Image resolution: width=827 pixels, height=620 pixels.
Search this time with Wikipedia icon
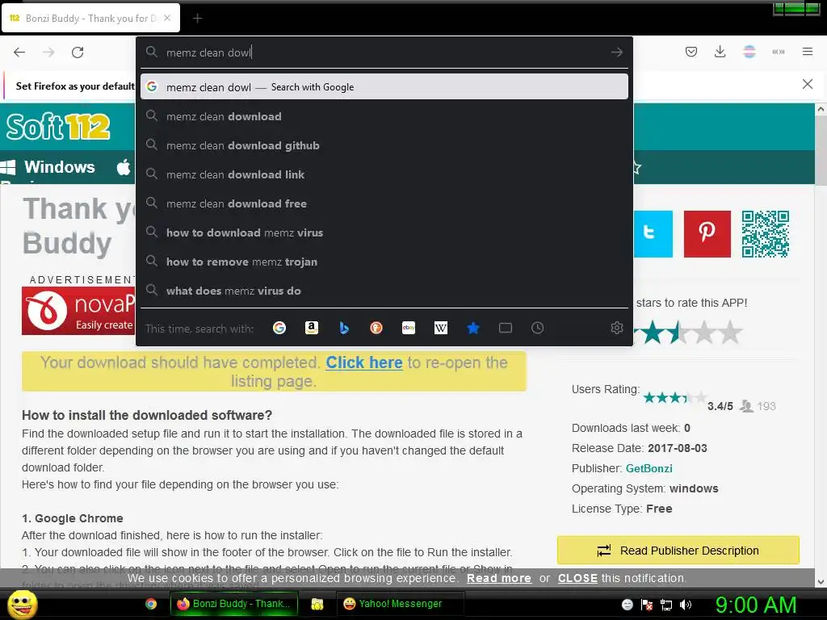pyautogui.click(x=441, y=328)
